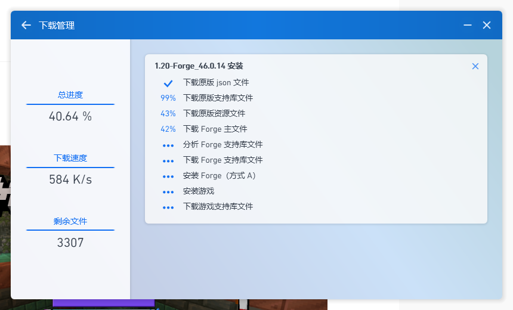The height and width of the screenshot is (310, 513).
Task: Select the 下载原版支持库文件 step
Action: pyautogui.click(x=218, y=98)
